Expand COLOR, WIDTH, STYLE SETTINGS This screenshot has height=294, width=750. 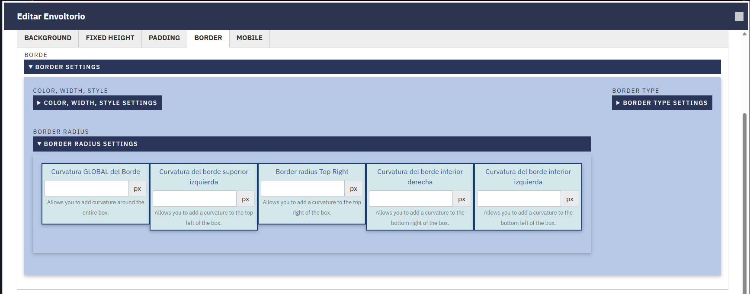97,103
